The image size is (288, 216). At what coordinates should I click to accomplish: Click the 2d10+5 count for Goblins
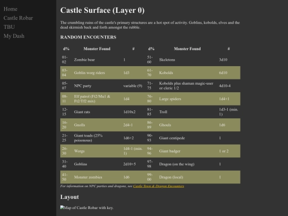point(129,164)
